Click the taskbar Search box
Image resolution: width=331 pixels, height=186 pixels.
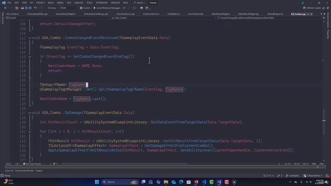tap(119, 182)
